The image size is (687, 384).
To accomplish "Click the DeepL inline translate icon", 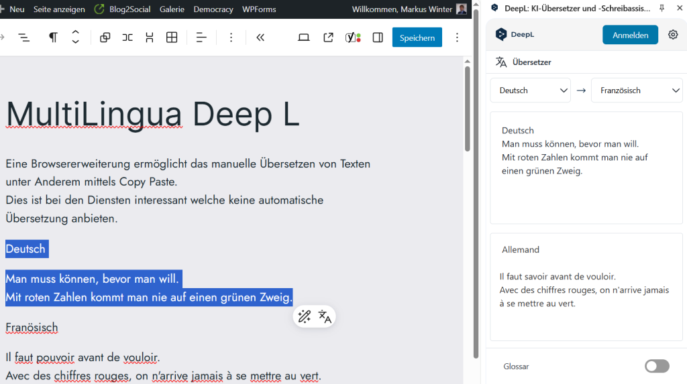I will pos(325,316).
